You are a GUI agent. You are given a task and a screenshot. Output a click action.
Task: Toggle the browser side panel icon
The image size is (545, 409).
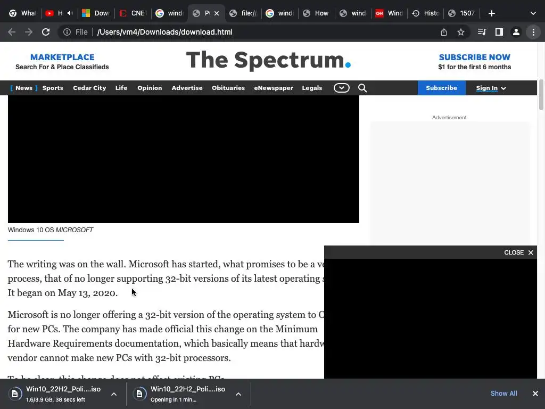click(499, 32)
